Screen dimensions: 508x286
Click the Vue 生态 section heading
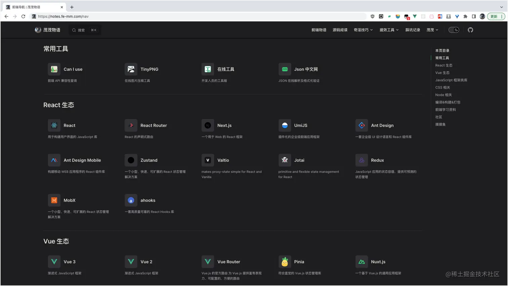click(x=56, y=241)
